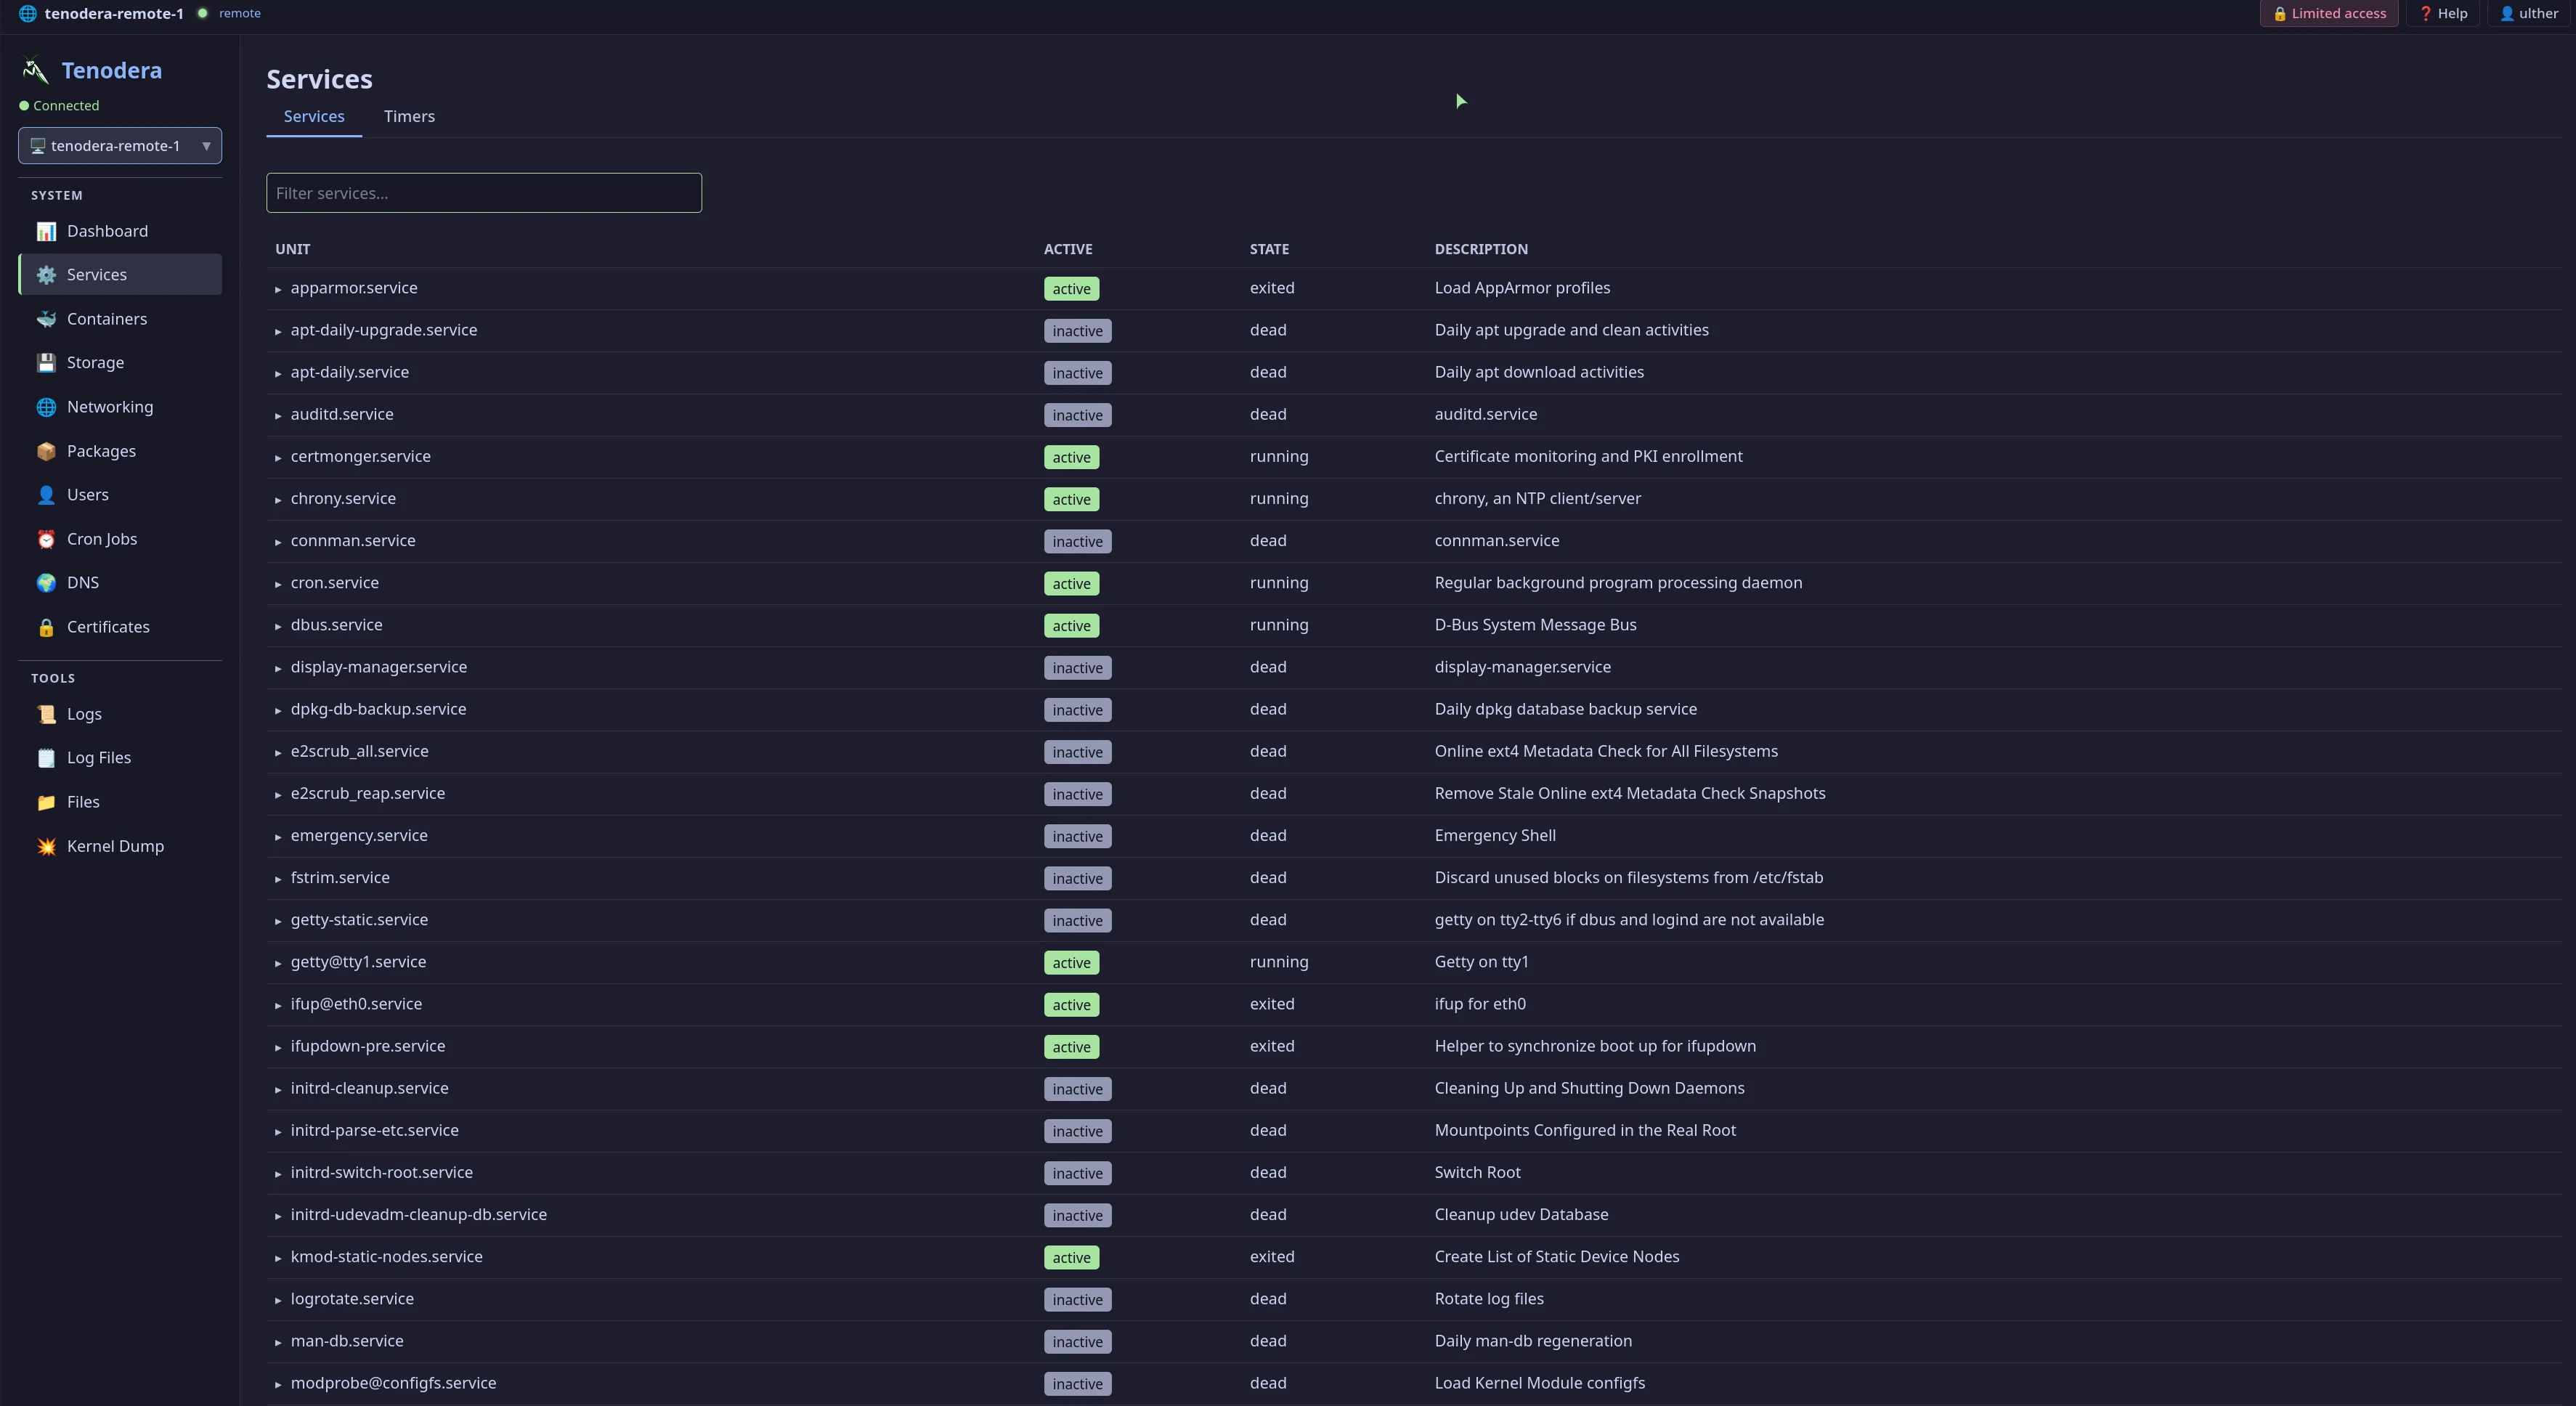
Task: Click kmod-static-nodes.service unit name
Action: [x=387, y=1257]
